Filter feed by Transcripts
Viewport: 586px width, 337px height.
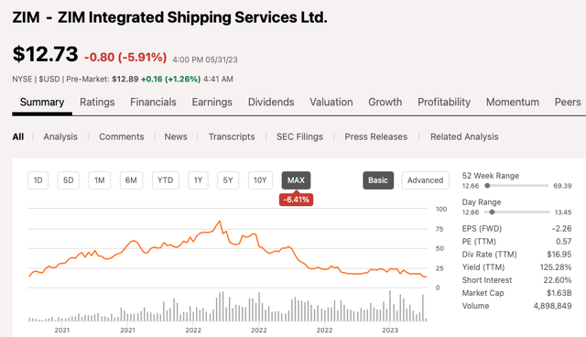232,136
